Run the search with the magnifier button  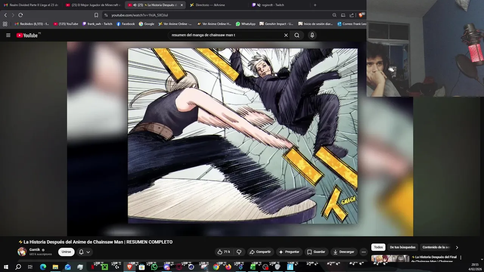coord(297,35)
